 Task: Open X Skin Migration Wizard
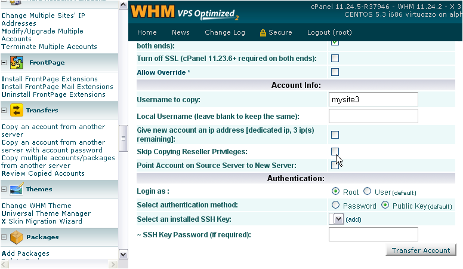click(x=42, y=221)
